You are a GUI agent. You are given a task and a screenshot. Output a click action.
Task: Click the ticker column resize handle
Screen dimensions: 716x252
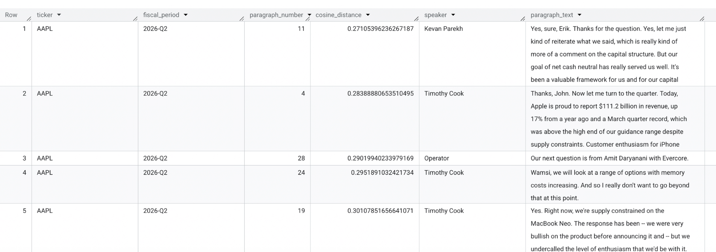coord(135,19)
